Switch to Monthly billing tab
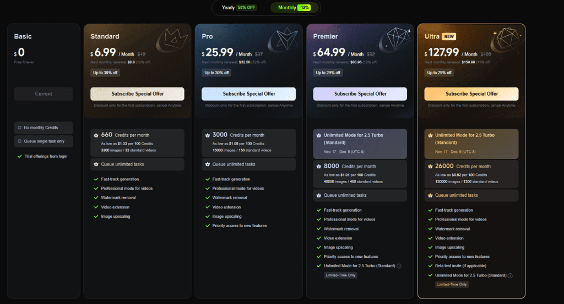This screenshot has height=304, width=564. (x=295, y=8)
